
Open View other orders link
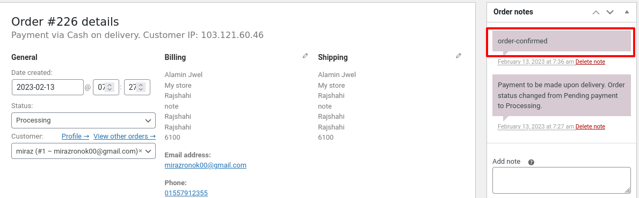coord(124,136)
